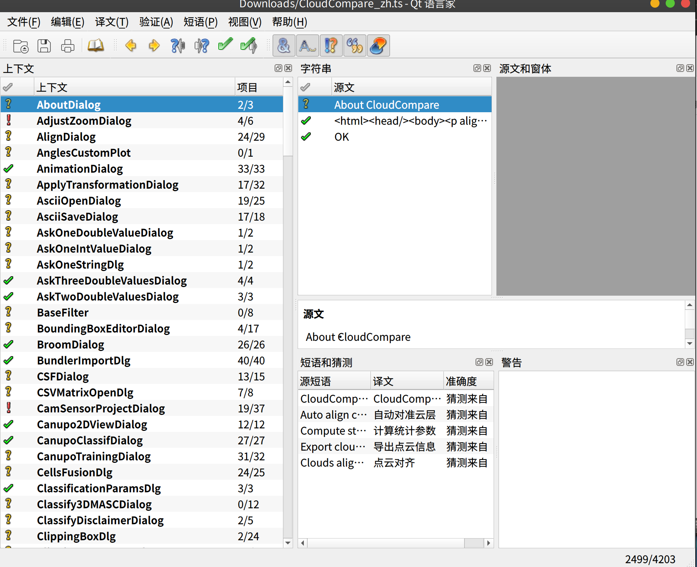
Task: Go to previous item with left arrow
Action: tap(131, 46)
